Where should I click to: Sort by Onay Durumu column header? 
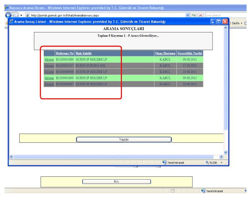(165, 53)
